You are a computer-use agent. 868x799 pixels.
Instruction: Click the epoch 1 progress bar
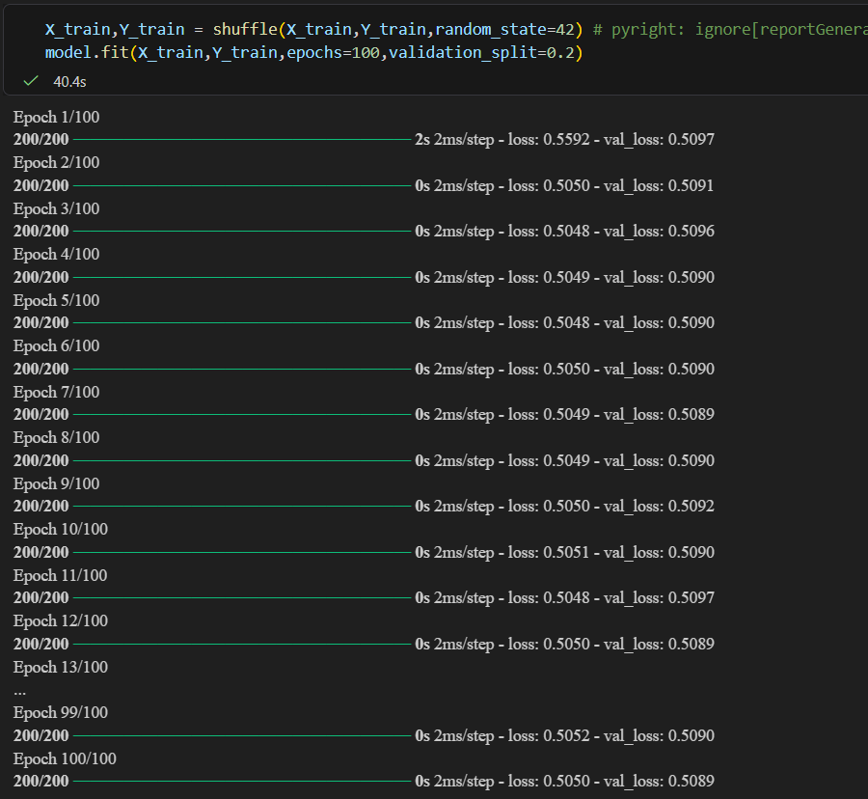coord(242,140)
